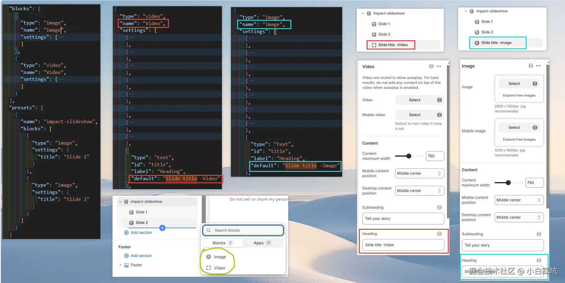This screenshot has width=565, height=283.
Task: Expand the Footer section chevron
Action: point(120,265)
